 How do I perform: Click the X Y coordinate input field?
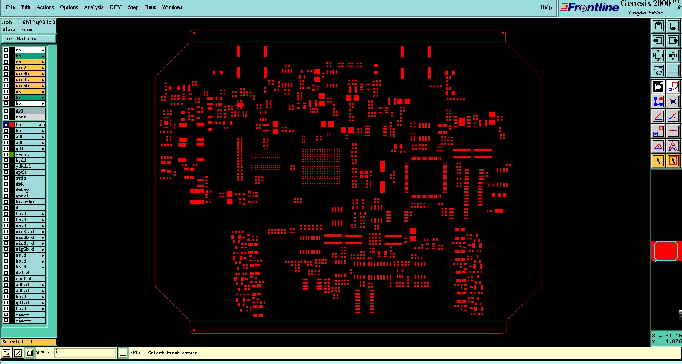85,353
